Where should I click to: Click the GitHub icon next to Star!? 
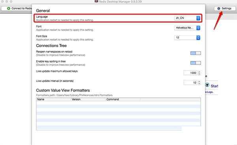point(207,85)
